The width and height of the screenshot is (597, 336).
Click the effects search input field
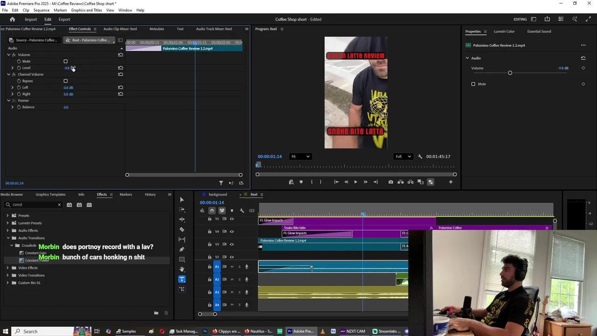pos(33,205)
